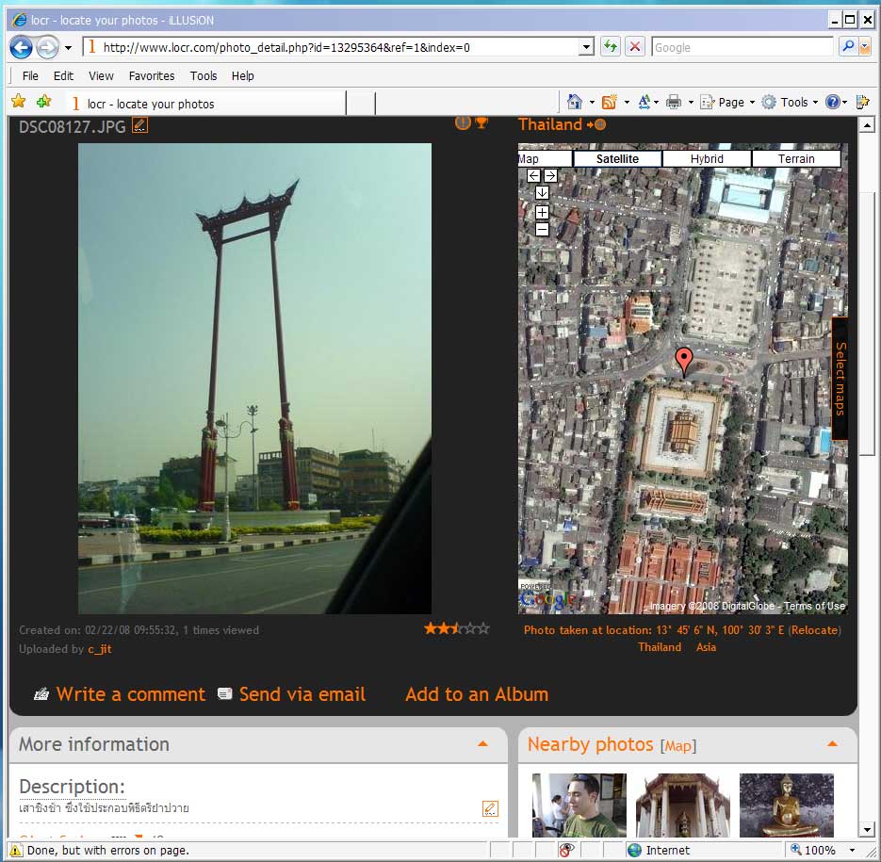The width and height of the screenshot is (881, 862).
Task: Collapse the Nearby photos panel
Action: pyautogui.click(x=833, y=744)
